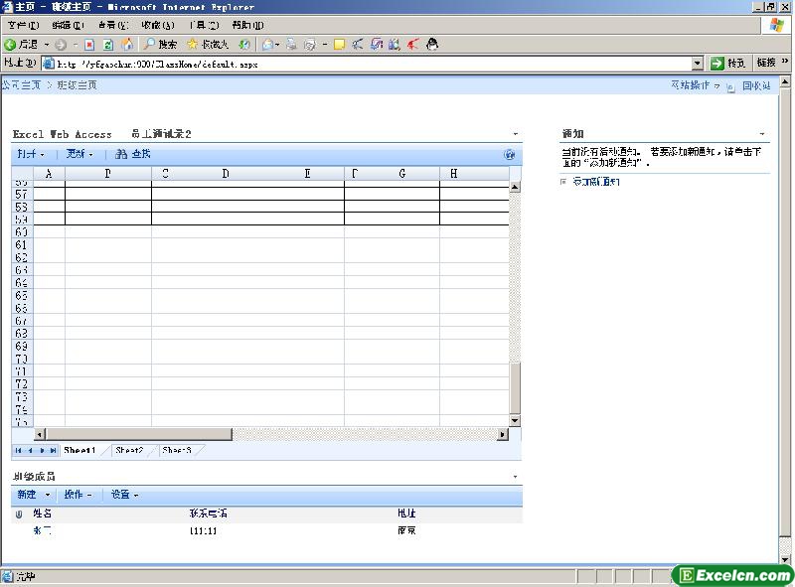Jump to last sheet tab navigation arrow
This screenshot has width=795, height=587.
tap(54, 450)
